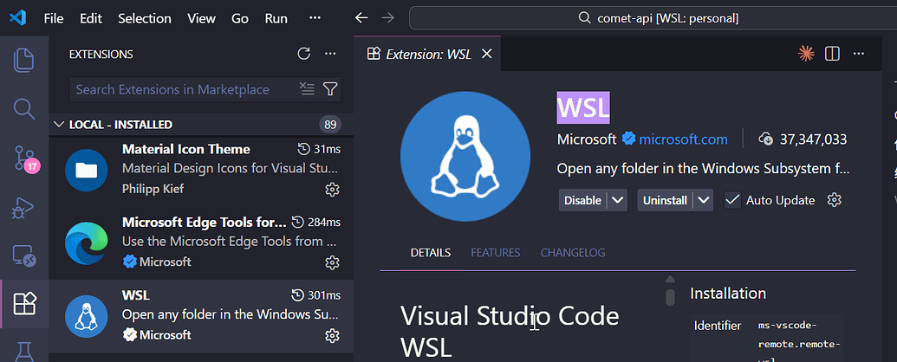The image size is (897, 362).
Task: Open Material Icon Theme gear settings
Action: coord(332,190)
